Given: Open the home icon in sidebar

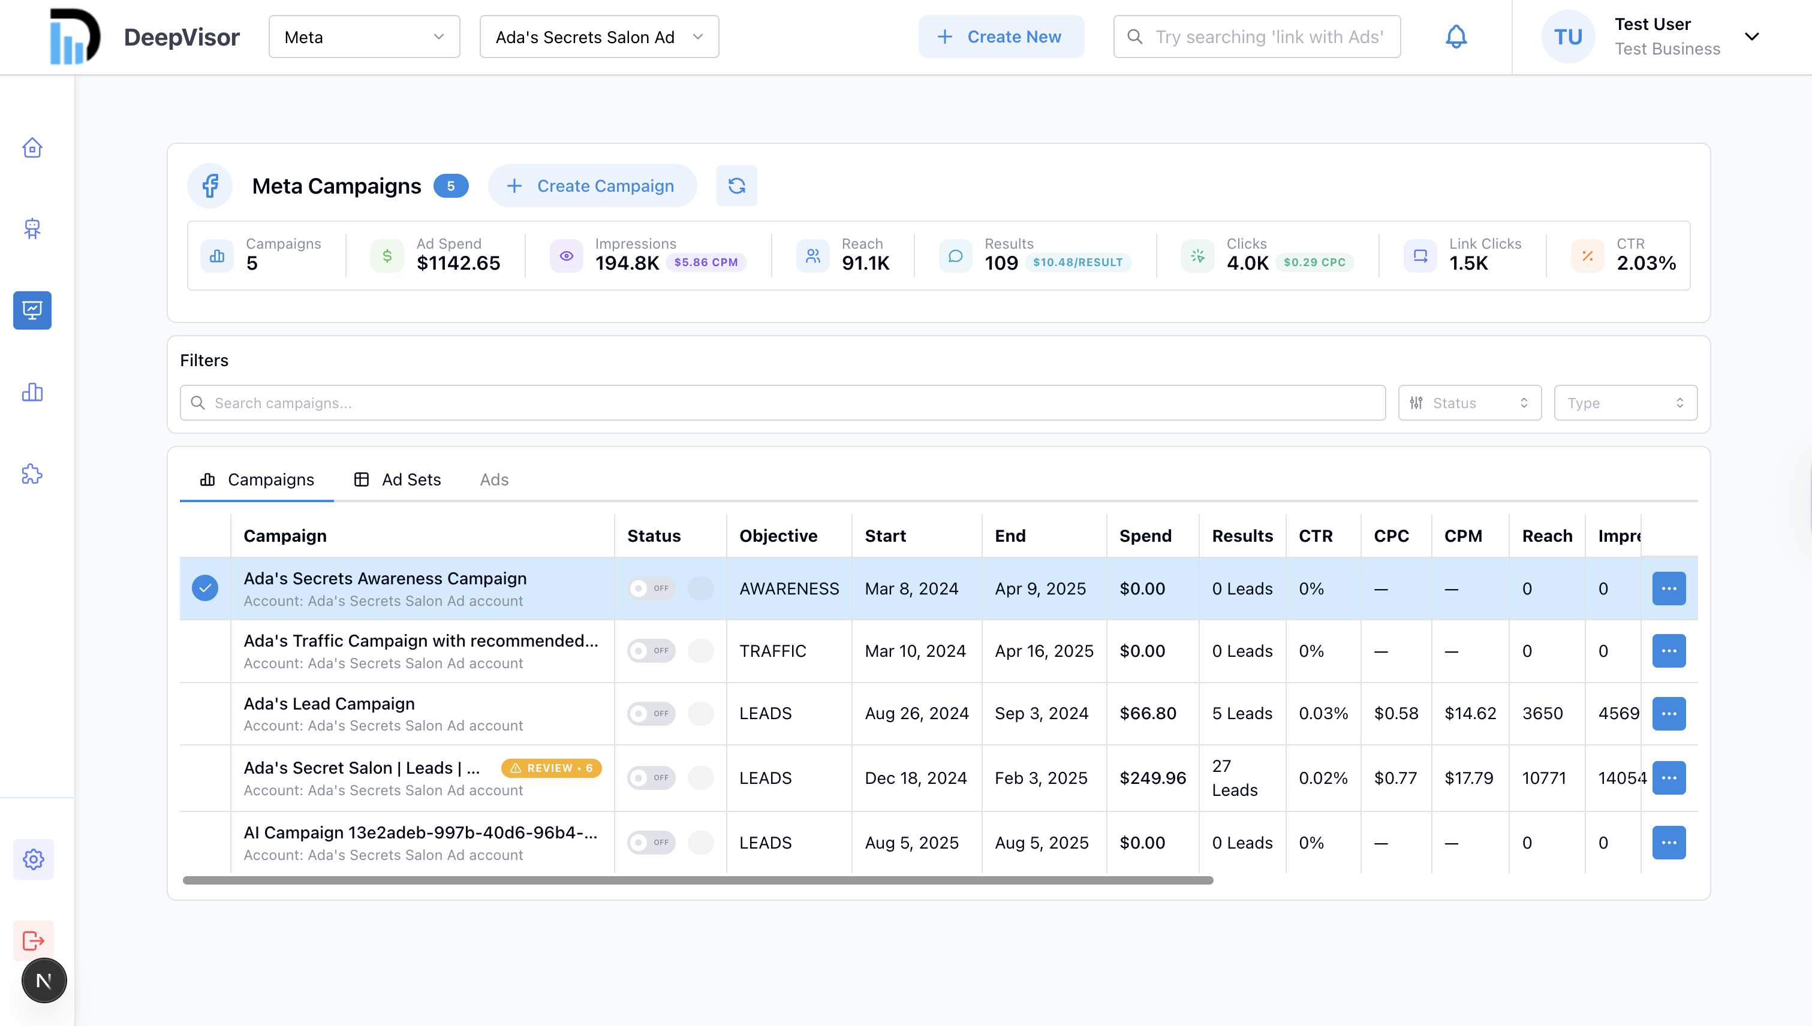Looking at the screenshot, I should tap(32, 147).
